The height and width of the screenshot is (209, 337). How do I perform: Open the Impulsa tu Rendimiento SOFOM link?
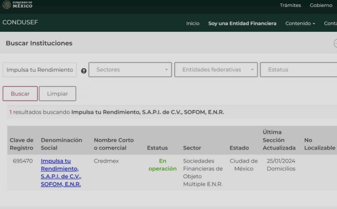(x=61, y=173)
